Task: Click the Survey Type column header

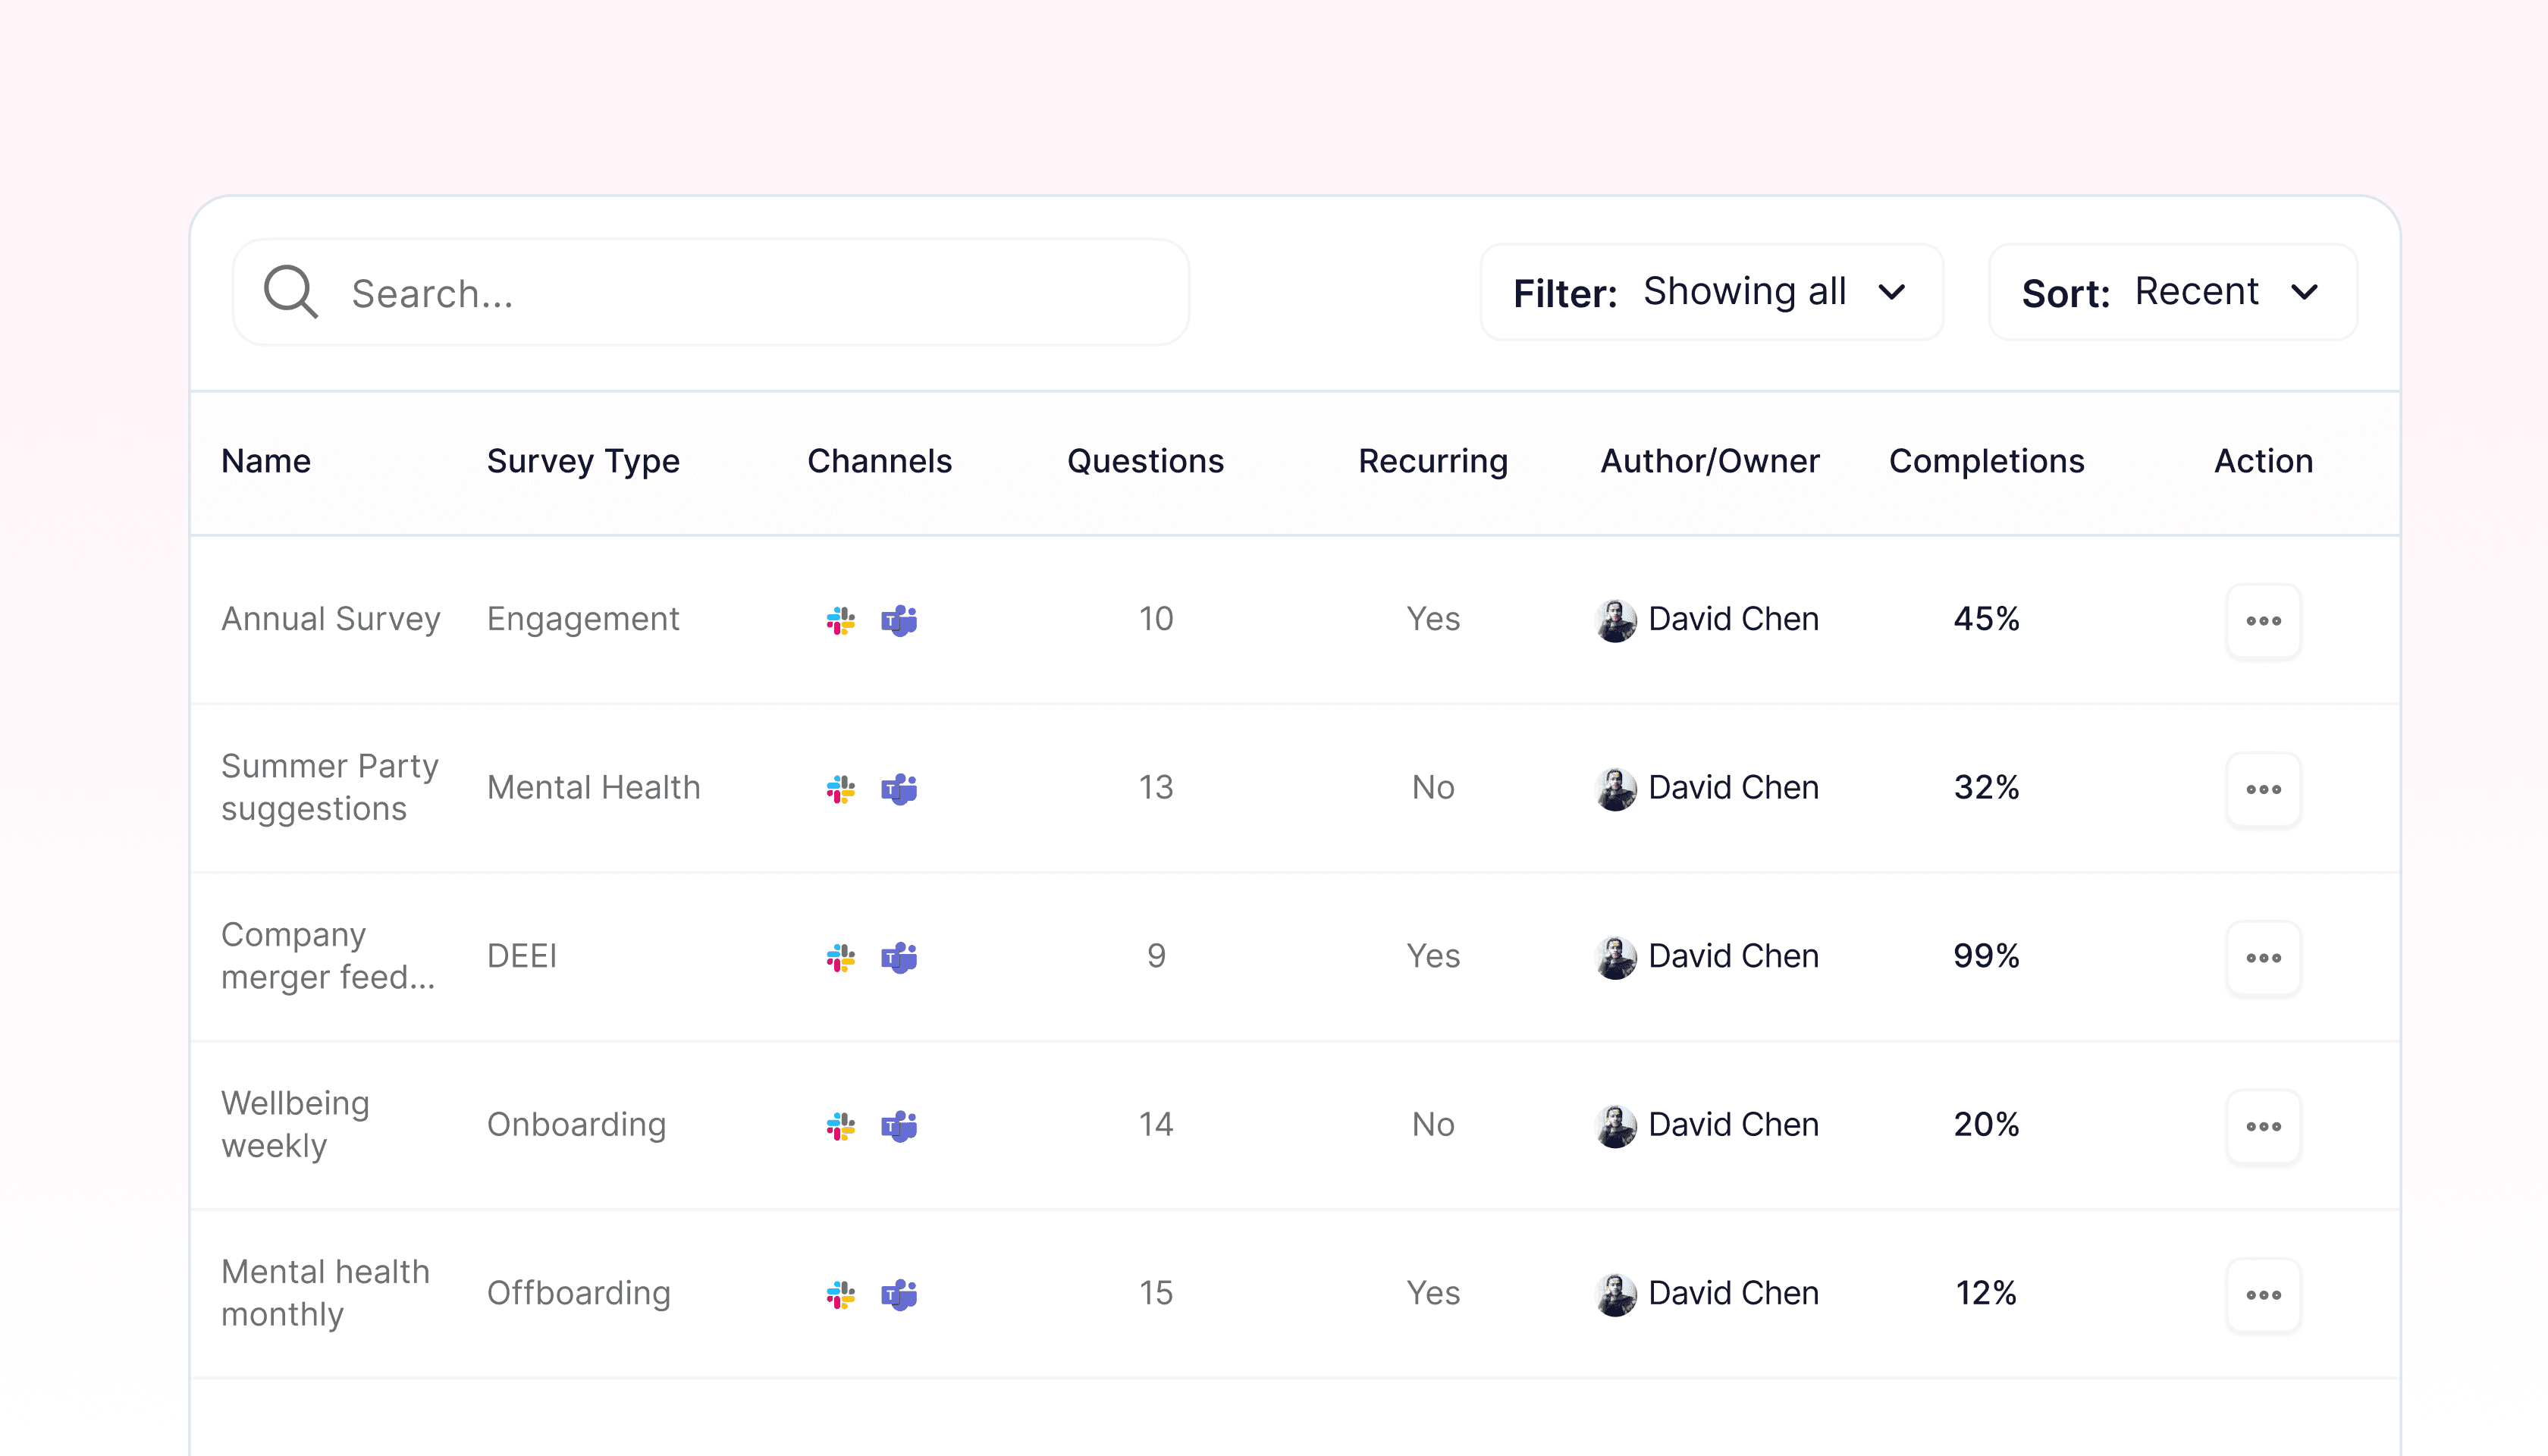Action: coord(583,461)
